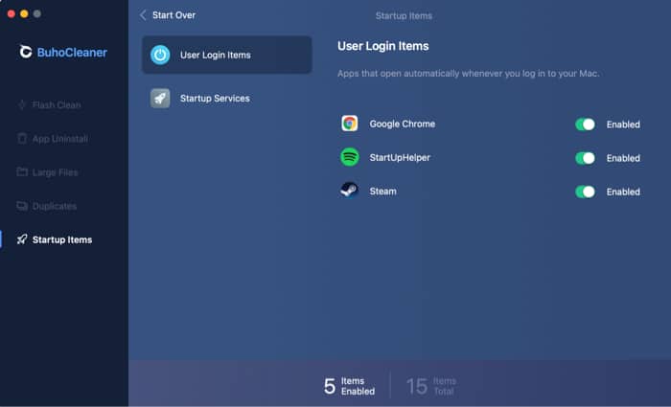Click Enabled label next to Steam
Screen dimensions: 671x407
[x=623, y=192]
